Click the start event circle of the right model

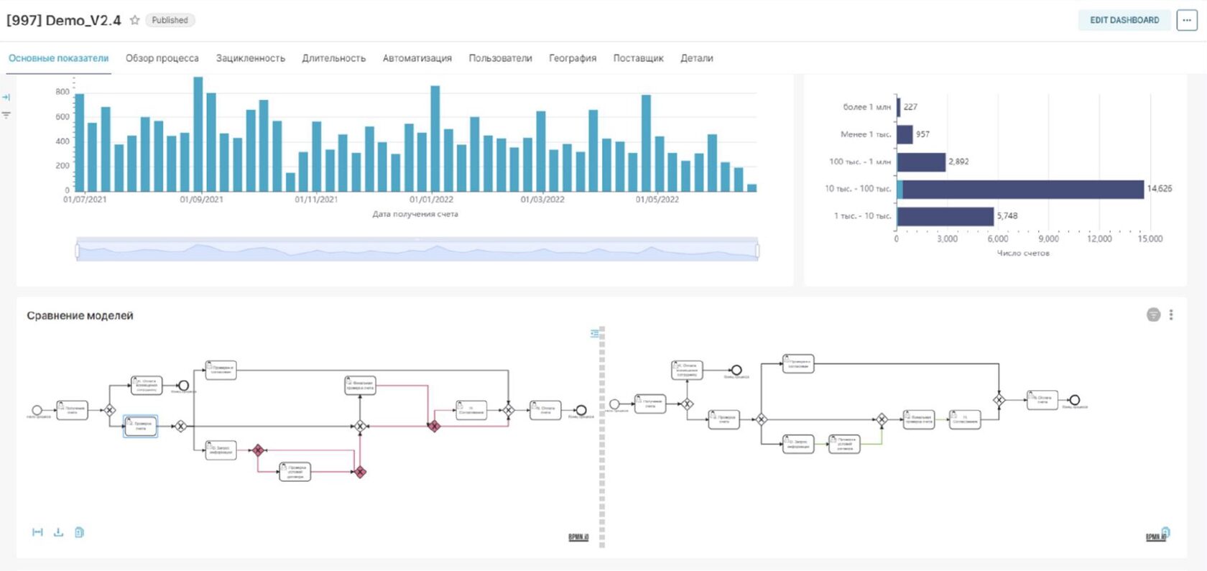[614, 404]
